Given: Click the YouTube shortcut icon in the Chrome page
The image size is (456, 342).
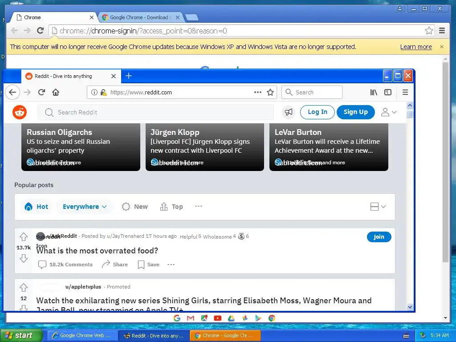Looking at the screenshot, I should [x=217, y=318].
